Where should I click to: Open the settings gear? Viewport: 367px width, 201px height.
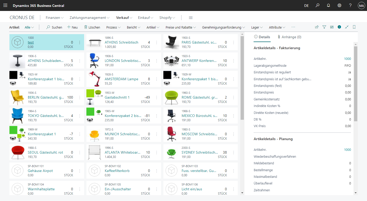click(x=339, y=5)
